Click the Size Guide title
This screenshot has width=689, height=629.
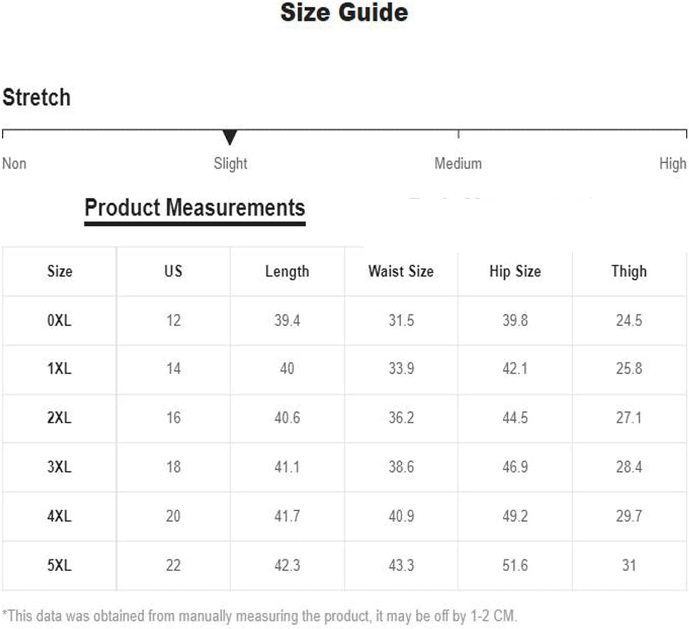[x=344, y=12]
